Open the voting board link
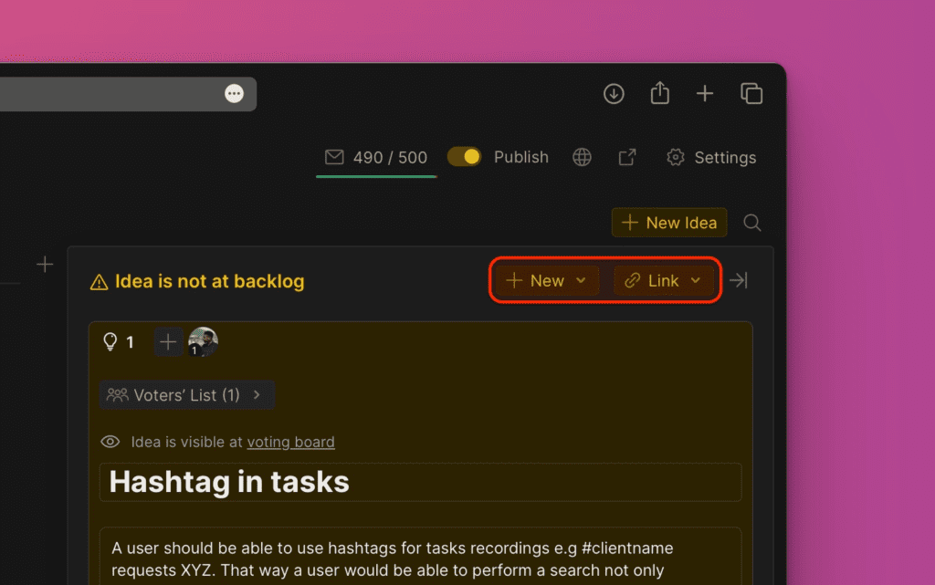Viewport: 935px width, 585px height. coord(290,442)
